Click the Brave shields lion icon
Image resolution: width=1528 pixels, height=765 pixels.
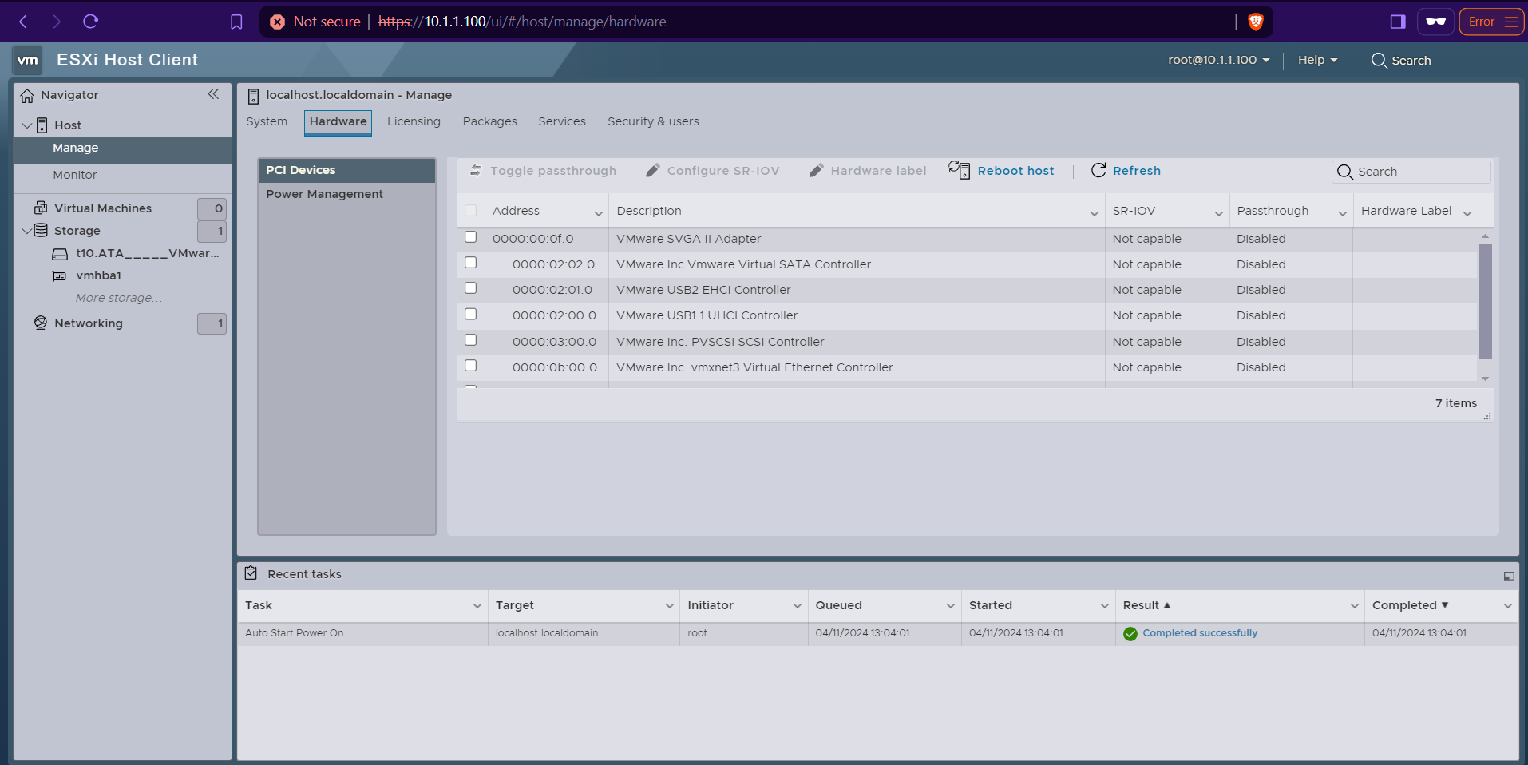tap(1256, 22)
